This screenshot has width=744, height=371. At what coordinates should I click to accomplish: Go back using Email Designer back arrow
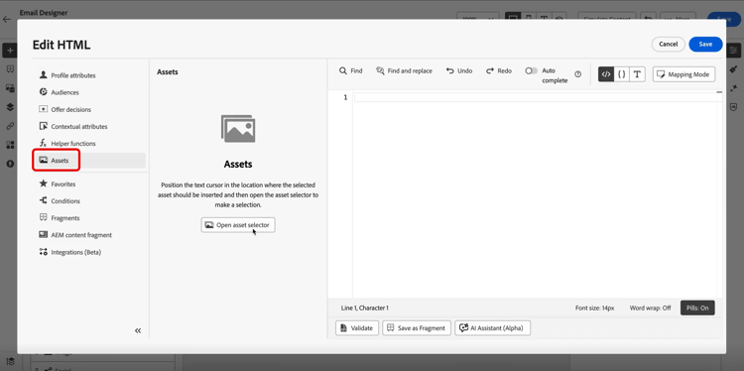pyautogui.click(x=7, y=20)
